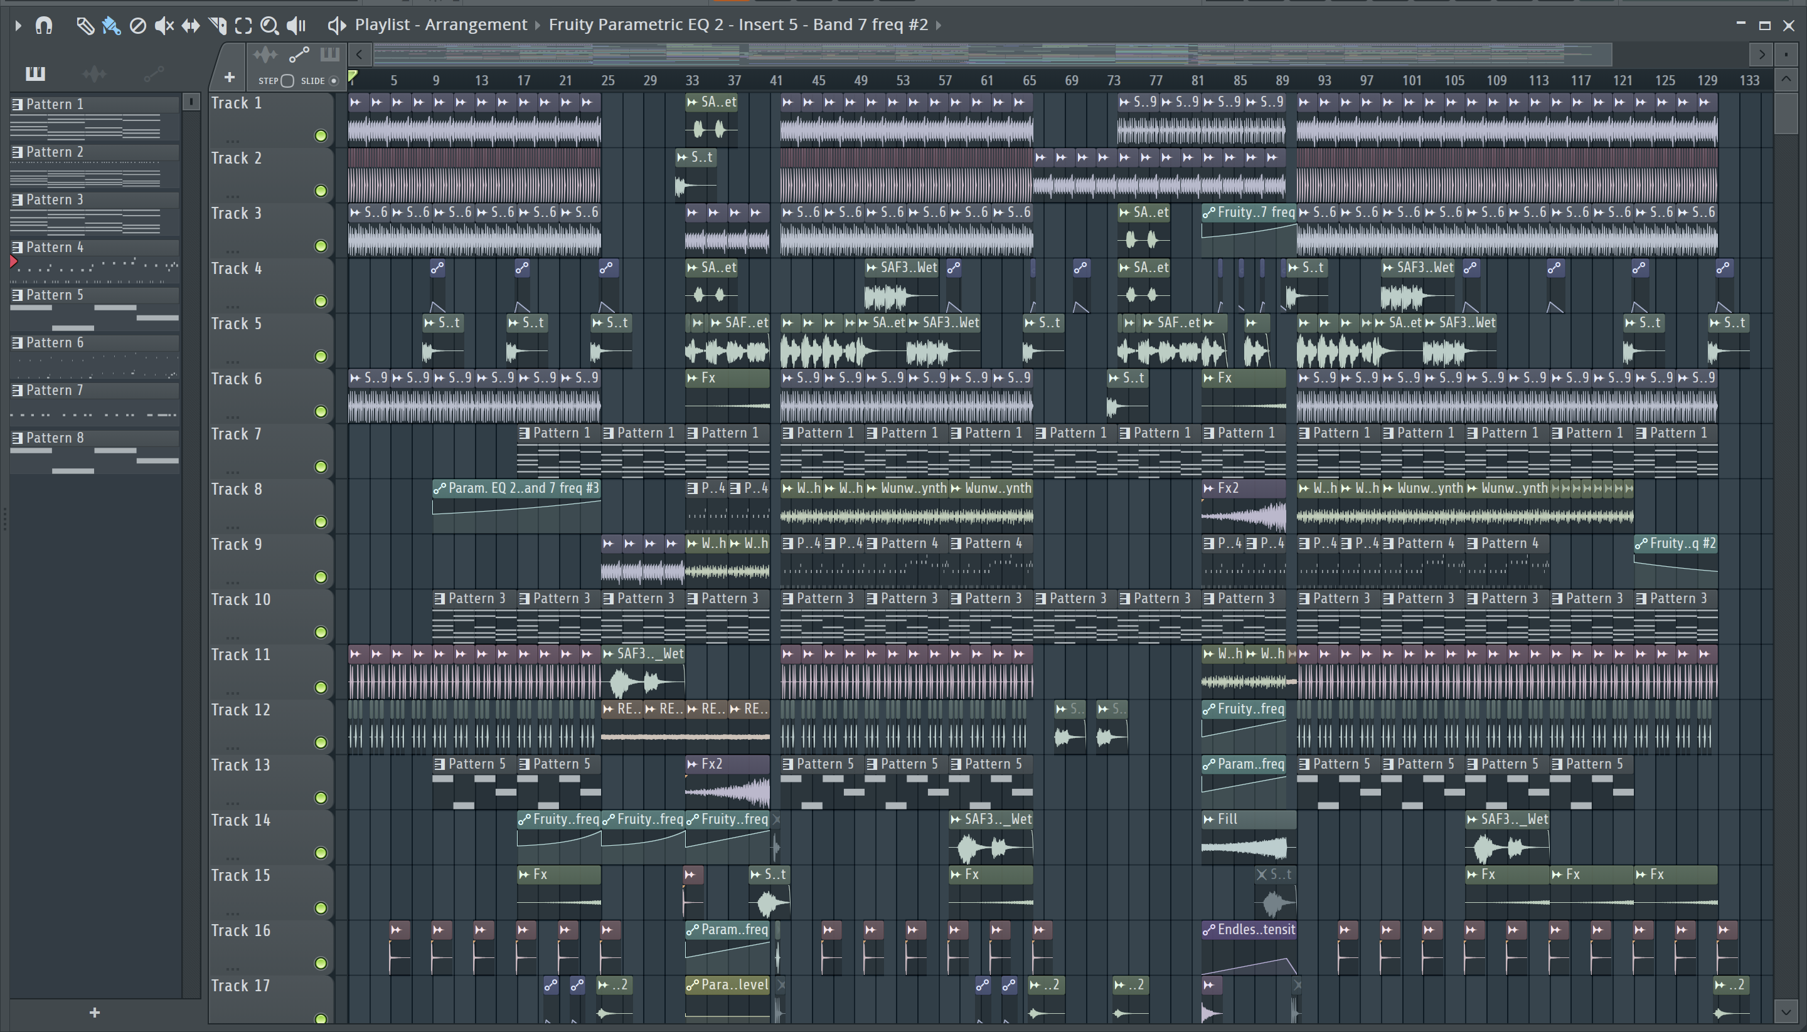
Task: Expand arrow after Band 7 freq #2
Action: click(x=939, y=26)
